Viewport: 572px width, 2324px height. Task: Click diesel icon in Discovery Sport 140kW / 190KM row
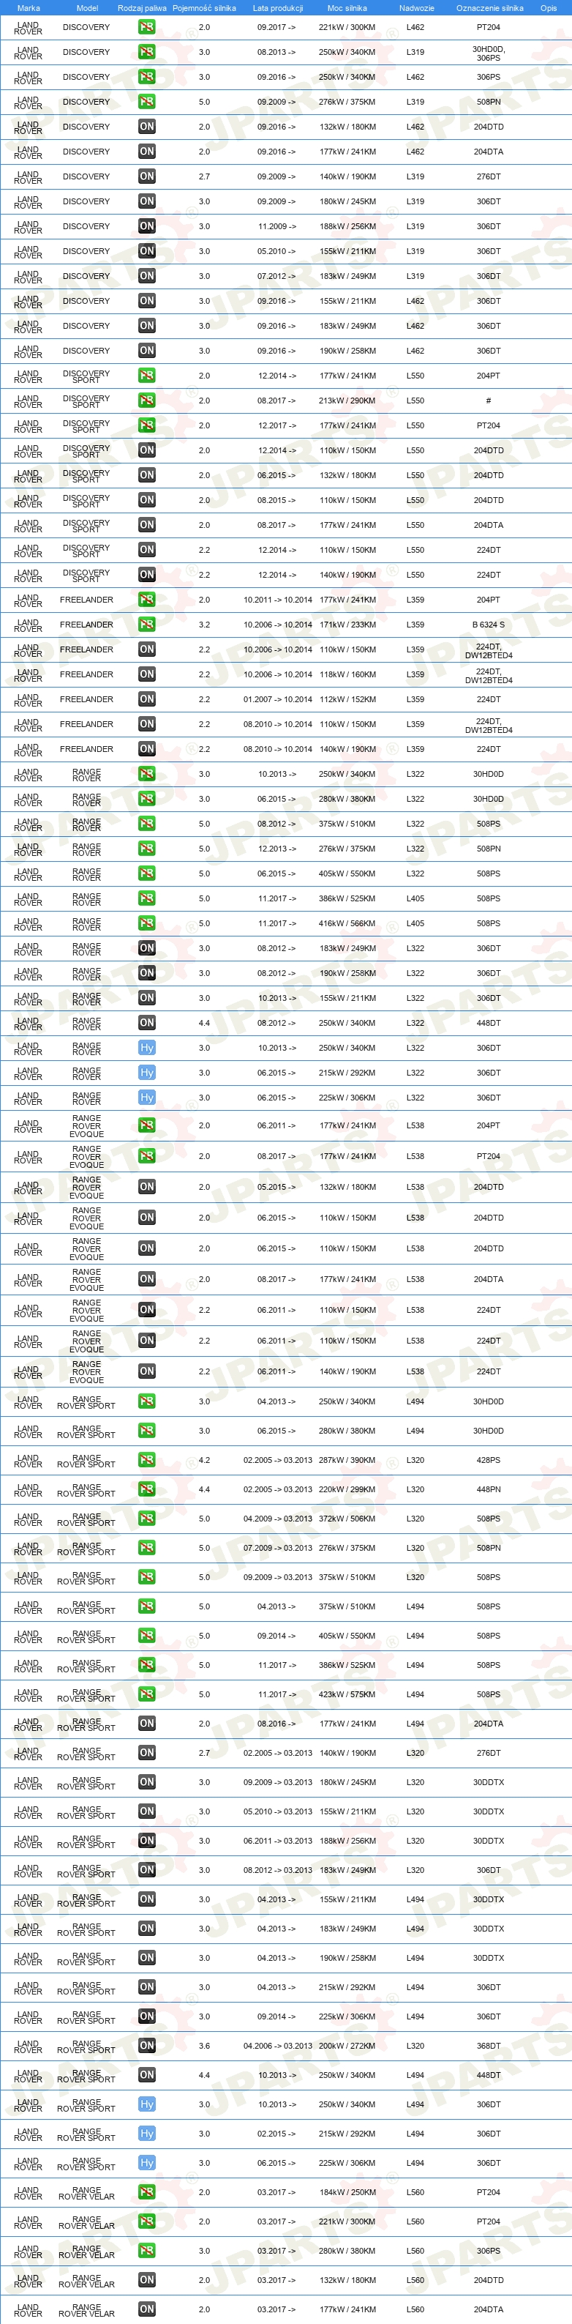[146, 575]
